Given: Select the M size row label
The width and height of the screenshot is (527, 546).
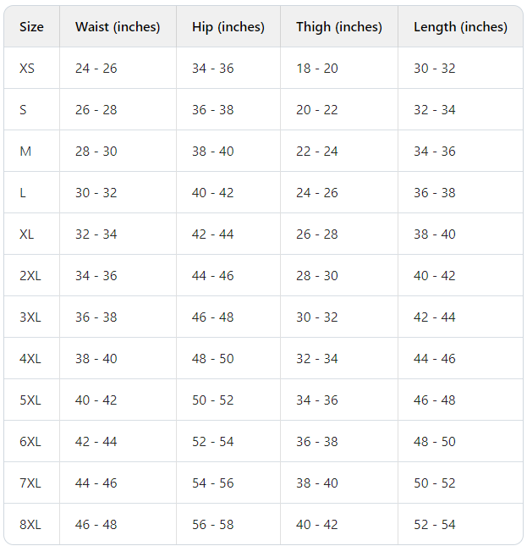Looking at the screenshot, I should click(25, 152).
